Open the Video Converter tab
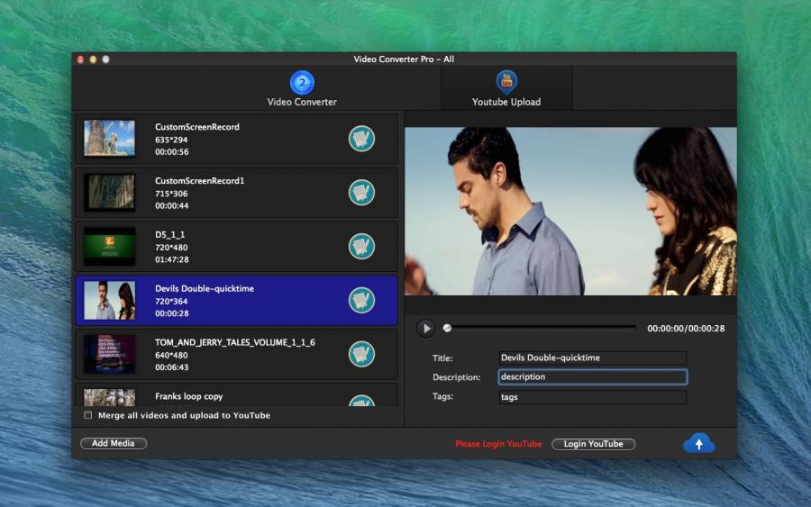The width and height of the screenshot is (811, 507). [x=302, y=88]
